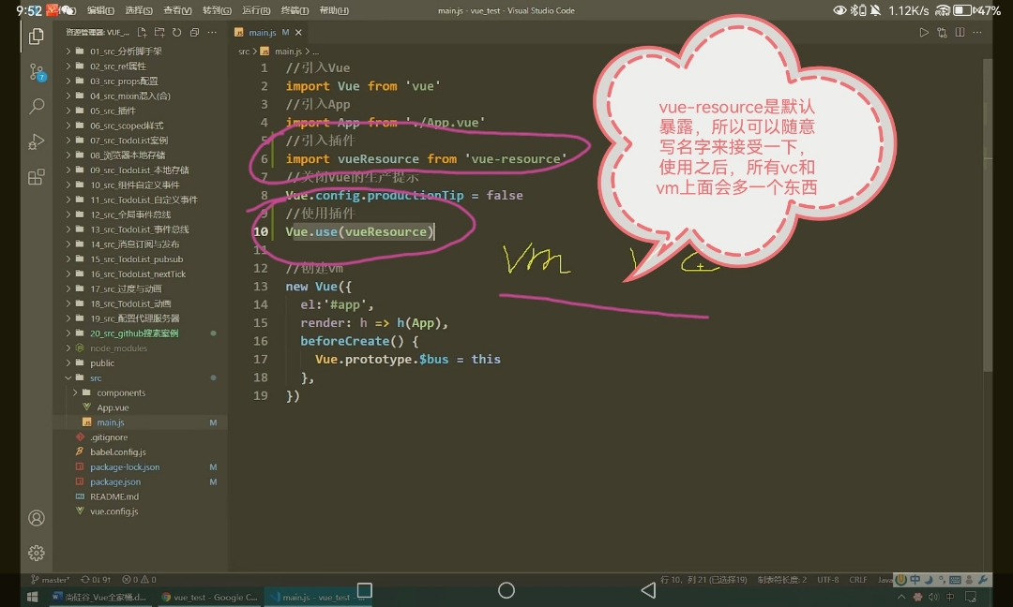Open the 选择(S) menu
The width and height of the screenshot is (1013, 607).
[x=138, y=10]
